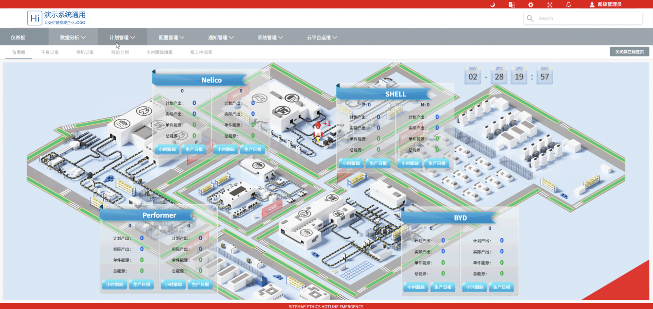653x309 pixels.
Task: Open SHELL N column 生产日报 button
Action: 437,164
